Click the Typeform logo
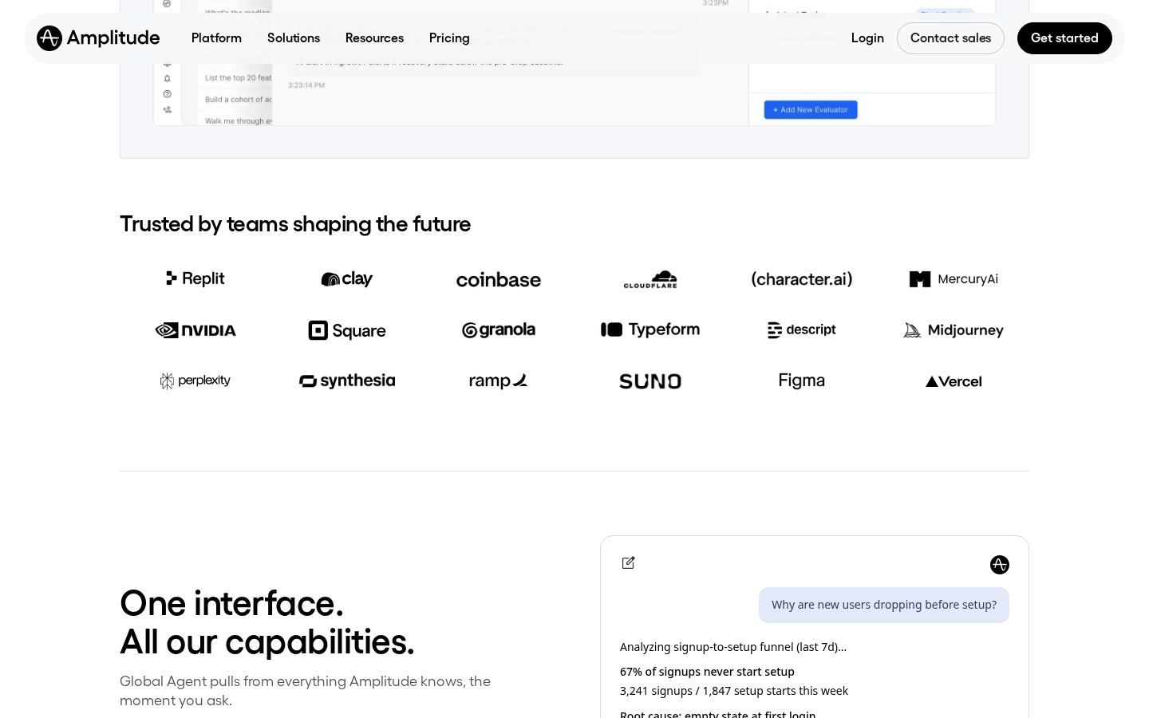 click(650, 329)
